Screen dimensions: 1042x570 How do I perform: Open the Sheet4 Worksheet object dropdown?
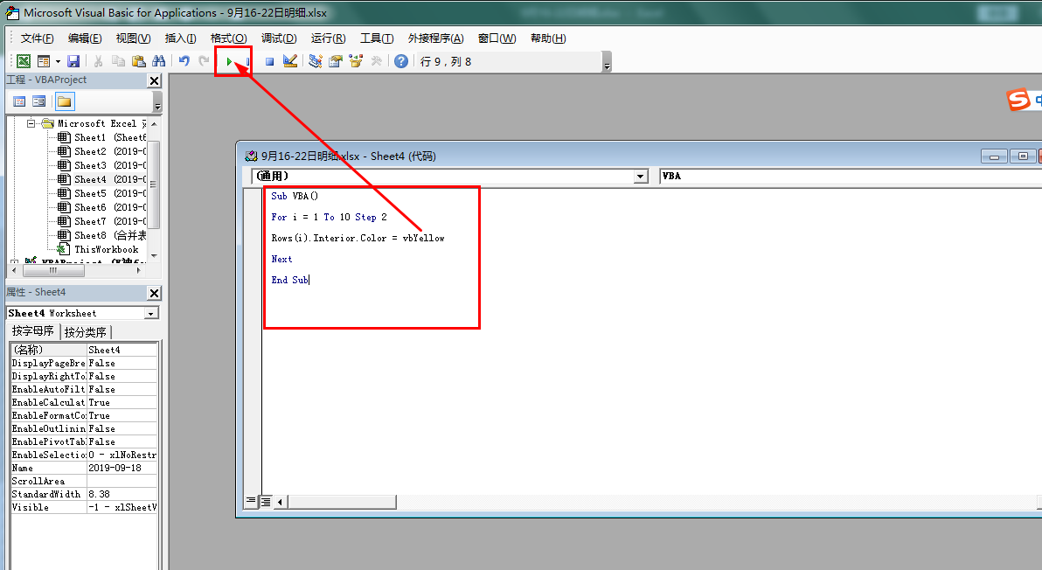pyautogui.click(x=151, y=314)
